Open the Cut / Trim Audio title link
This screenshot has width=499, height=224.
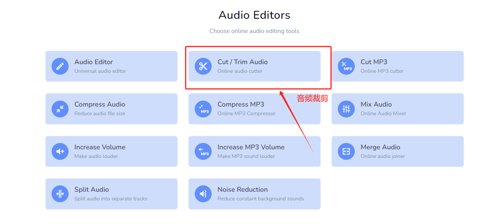(x=243, y=62)
